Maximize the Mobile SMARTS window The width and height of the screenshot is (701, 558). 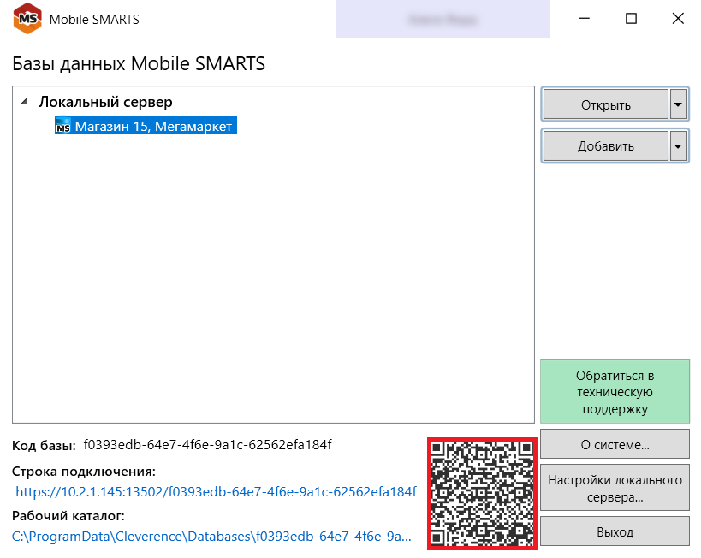point(631,19)
